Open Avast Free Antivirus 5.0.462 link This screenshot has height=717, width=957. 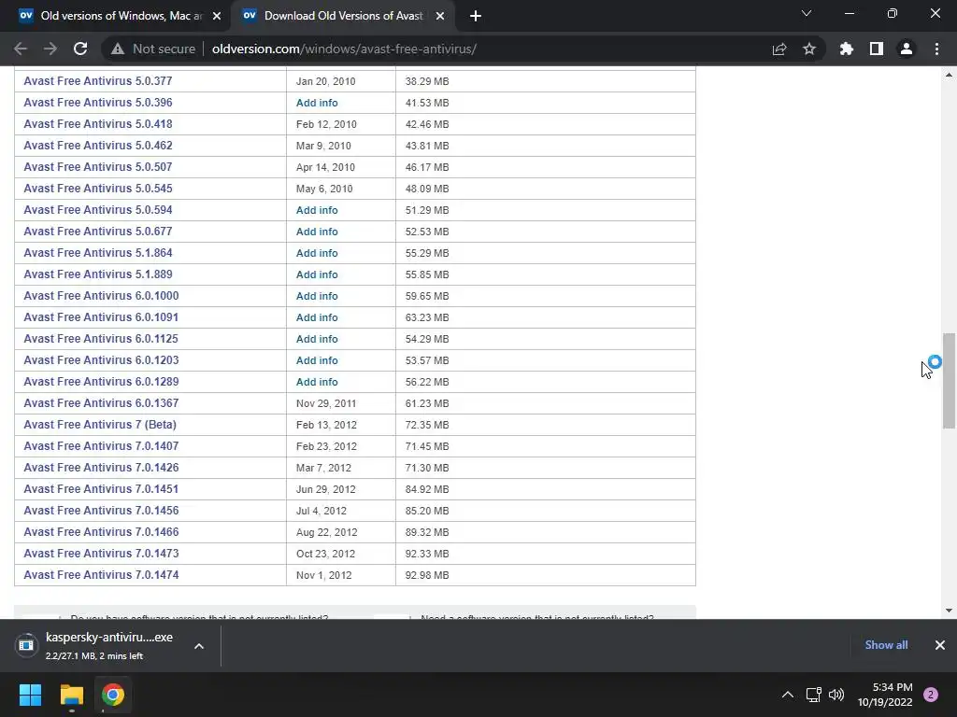click(x=97, y=145)
